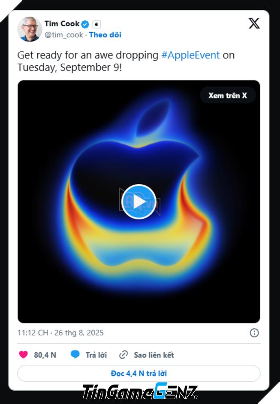Image resolution: width=280 pixels, height=404 pixels.
Task: Click the Trả lời reply label
Action: pos(96,355)
